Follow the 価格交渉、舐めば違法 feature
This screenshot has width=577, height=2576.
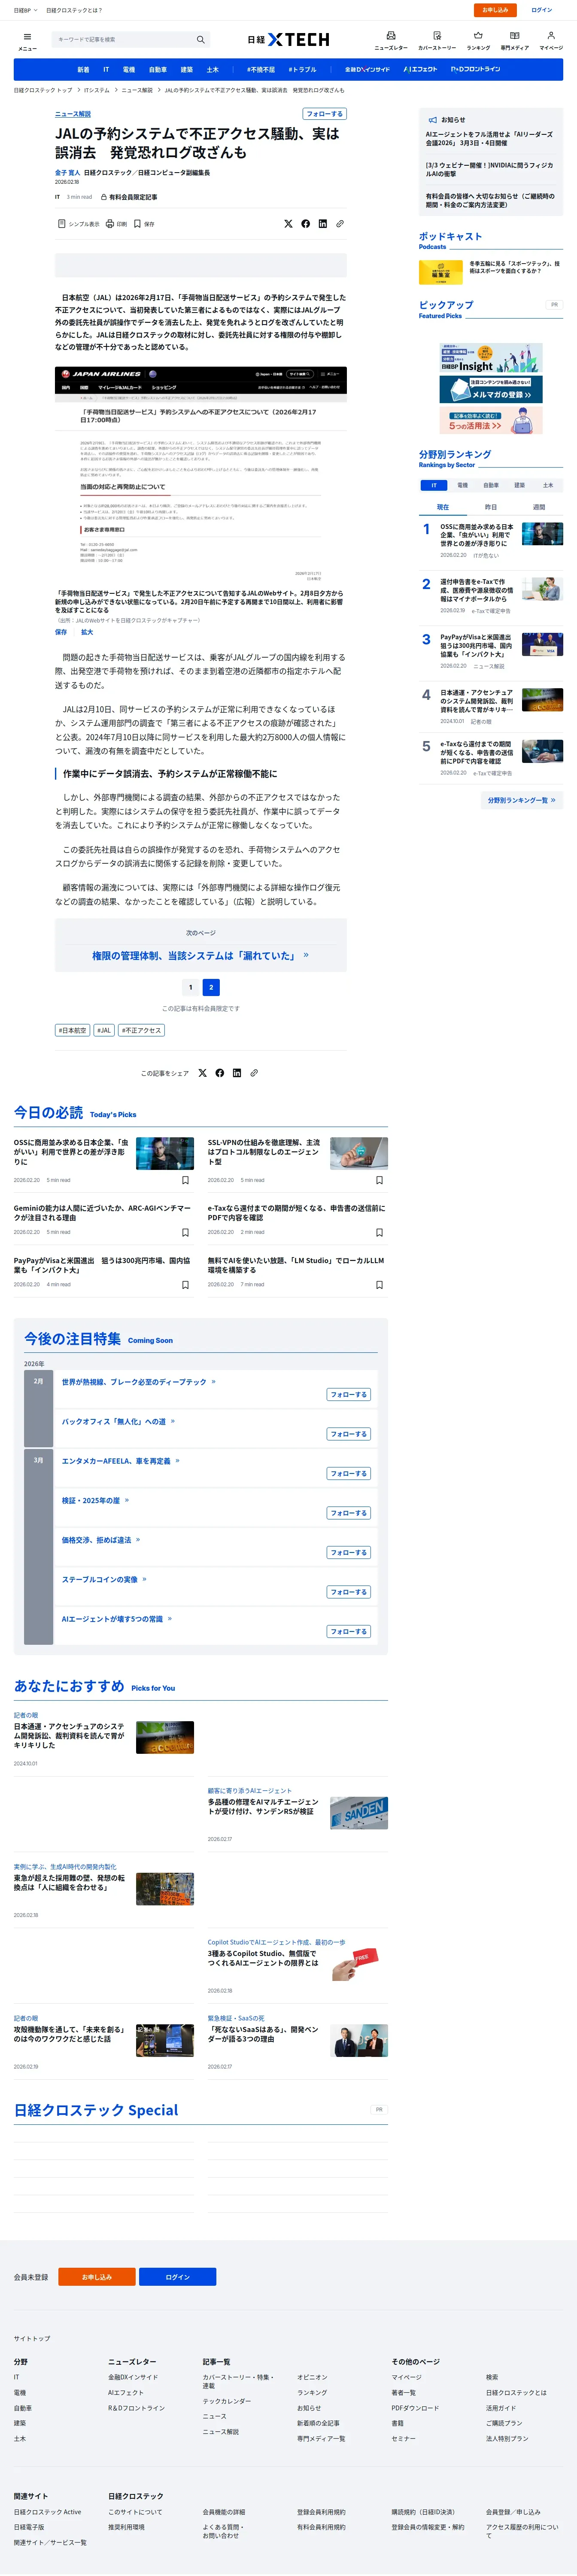point(349,1553)
